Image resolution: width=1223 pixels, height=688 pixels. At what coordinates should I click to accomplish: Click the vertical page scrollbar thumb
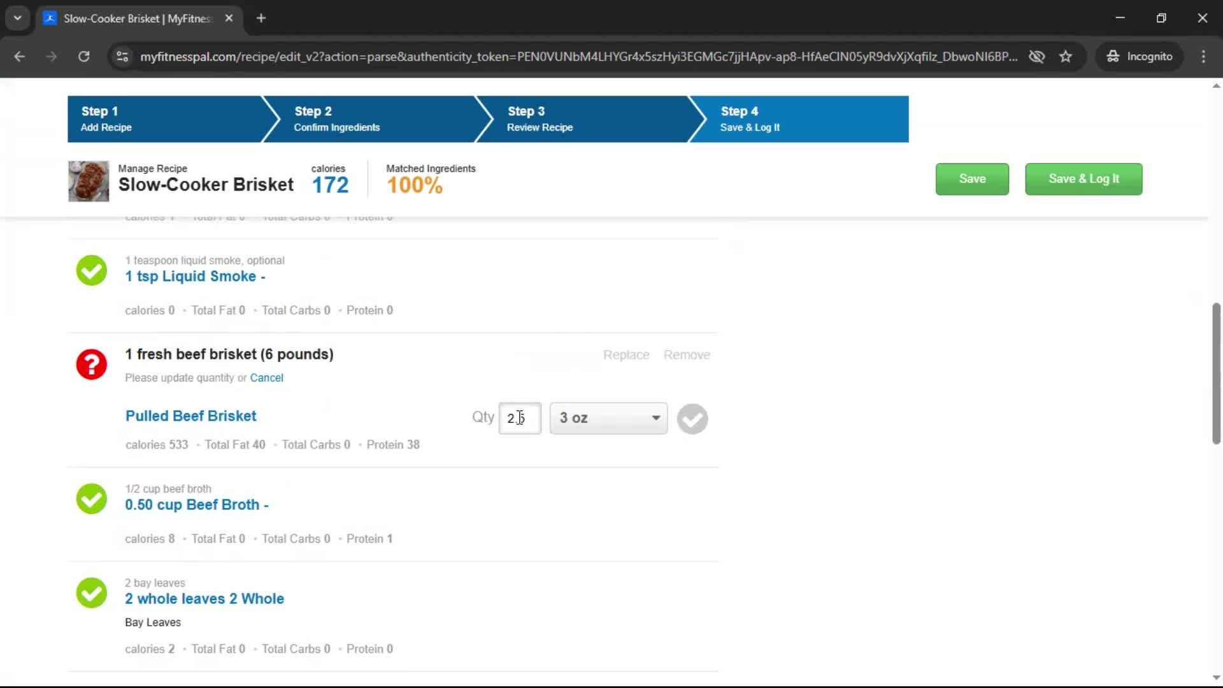point(1216,373)
